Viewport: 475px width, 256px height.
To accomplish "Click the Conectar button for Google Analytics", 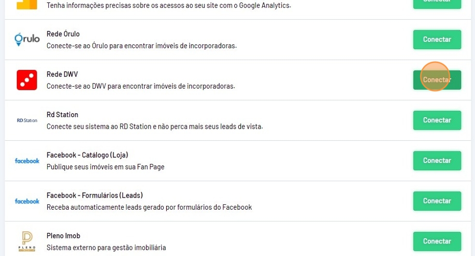I will coord(437,3).
